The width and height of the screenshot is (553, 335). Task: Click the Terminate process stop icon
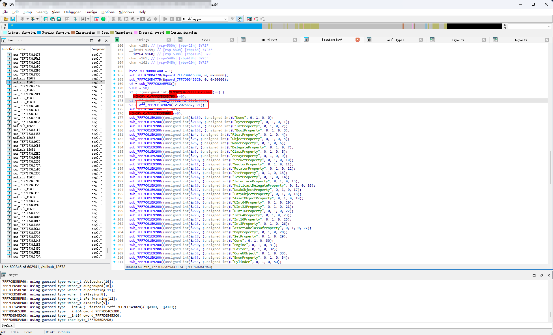point(178,19)
